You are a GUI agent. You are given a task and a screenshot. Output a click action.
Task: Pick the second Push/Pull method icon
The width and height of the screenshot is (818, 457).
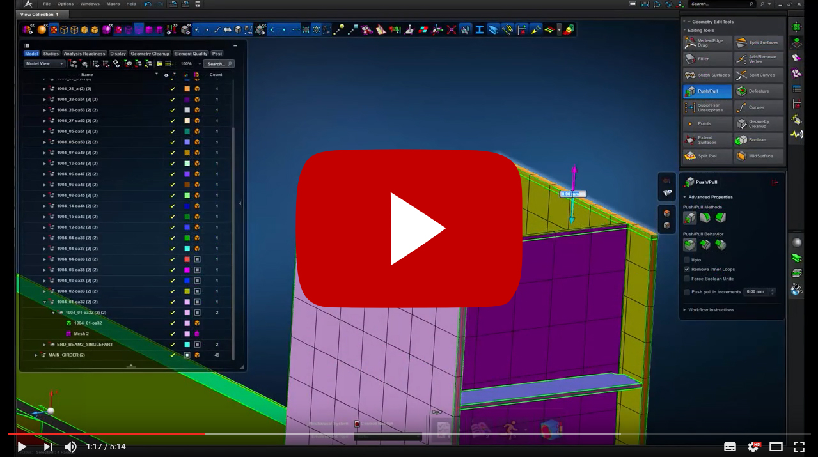click(x=705, y=218)
